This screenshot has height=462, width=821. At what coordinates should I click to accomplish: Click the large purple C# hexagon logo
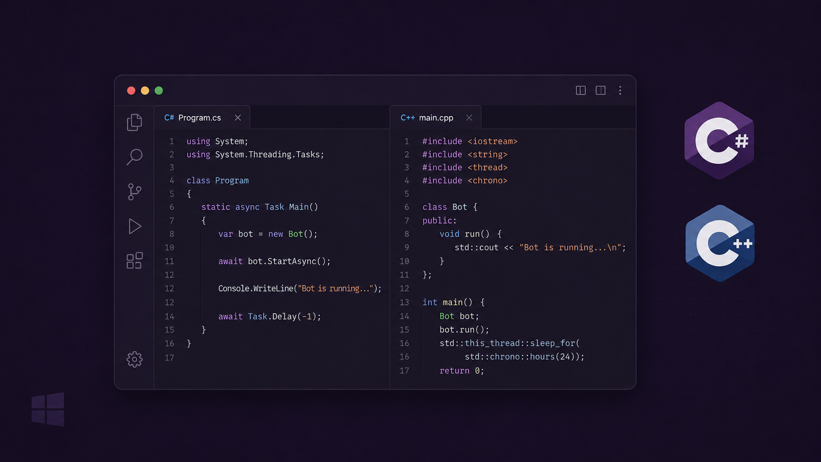pyautogui.click(x=719, y=140)
